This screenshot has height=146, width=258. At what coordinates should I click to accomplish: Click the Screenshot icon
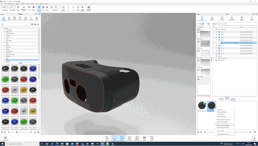click(254, 138)
